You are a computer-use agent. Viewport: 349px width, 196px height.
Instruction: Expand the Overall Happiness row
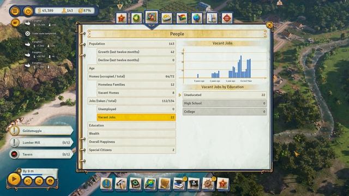131,142
